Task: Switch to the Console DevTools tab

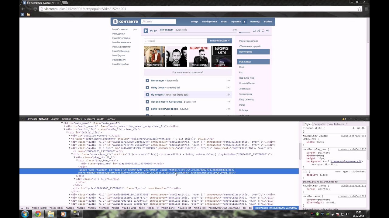Action: tap(111, 119)
